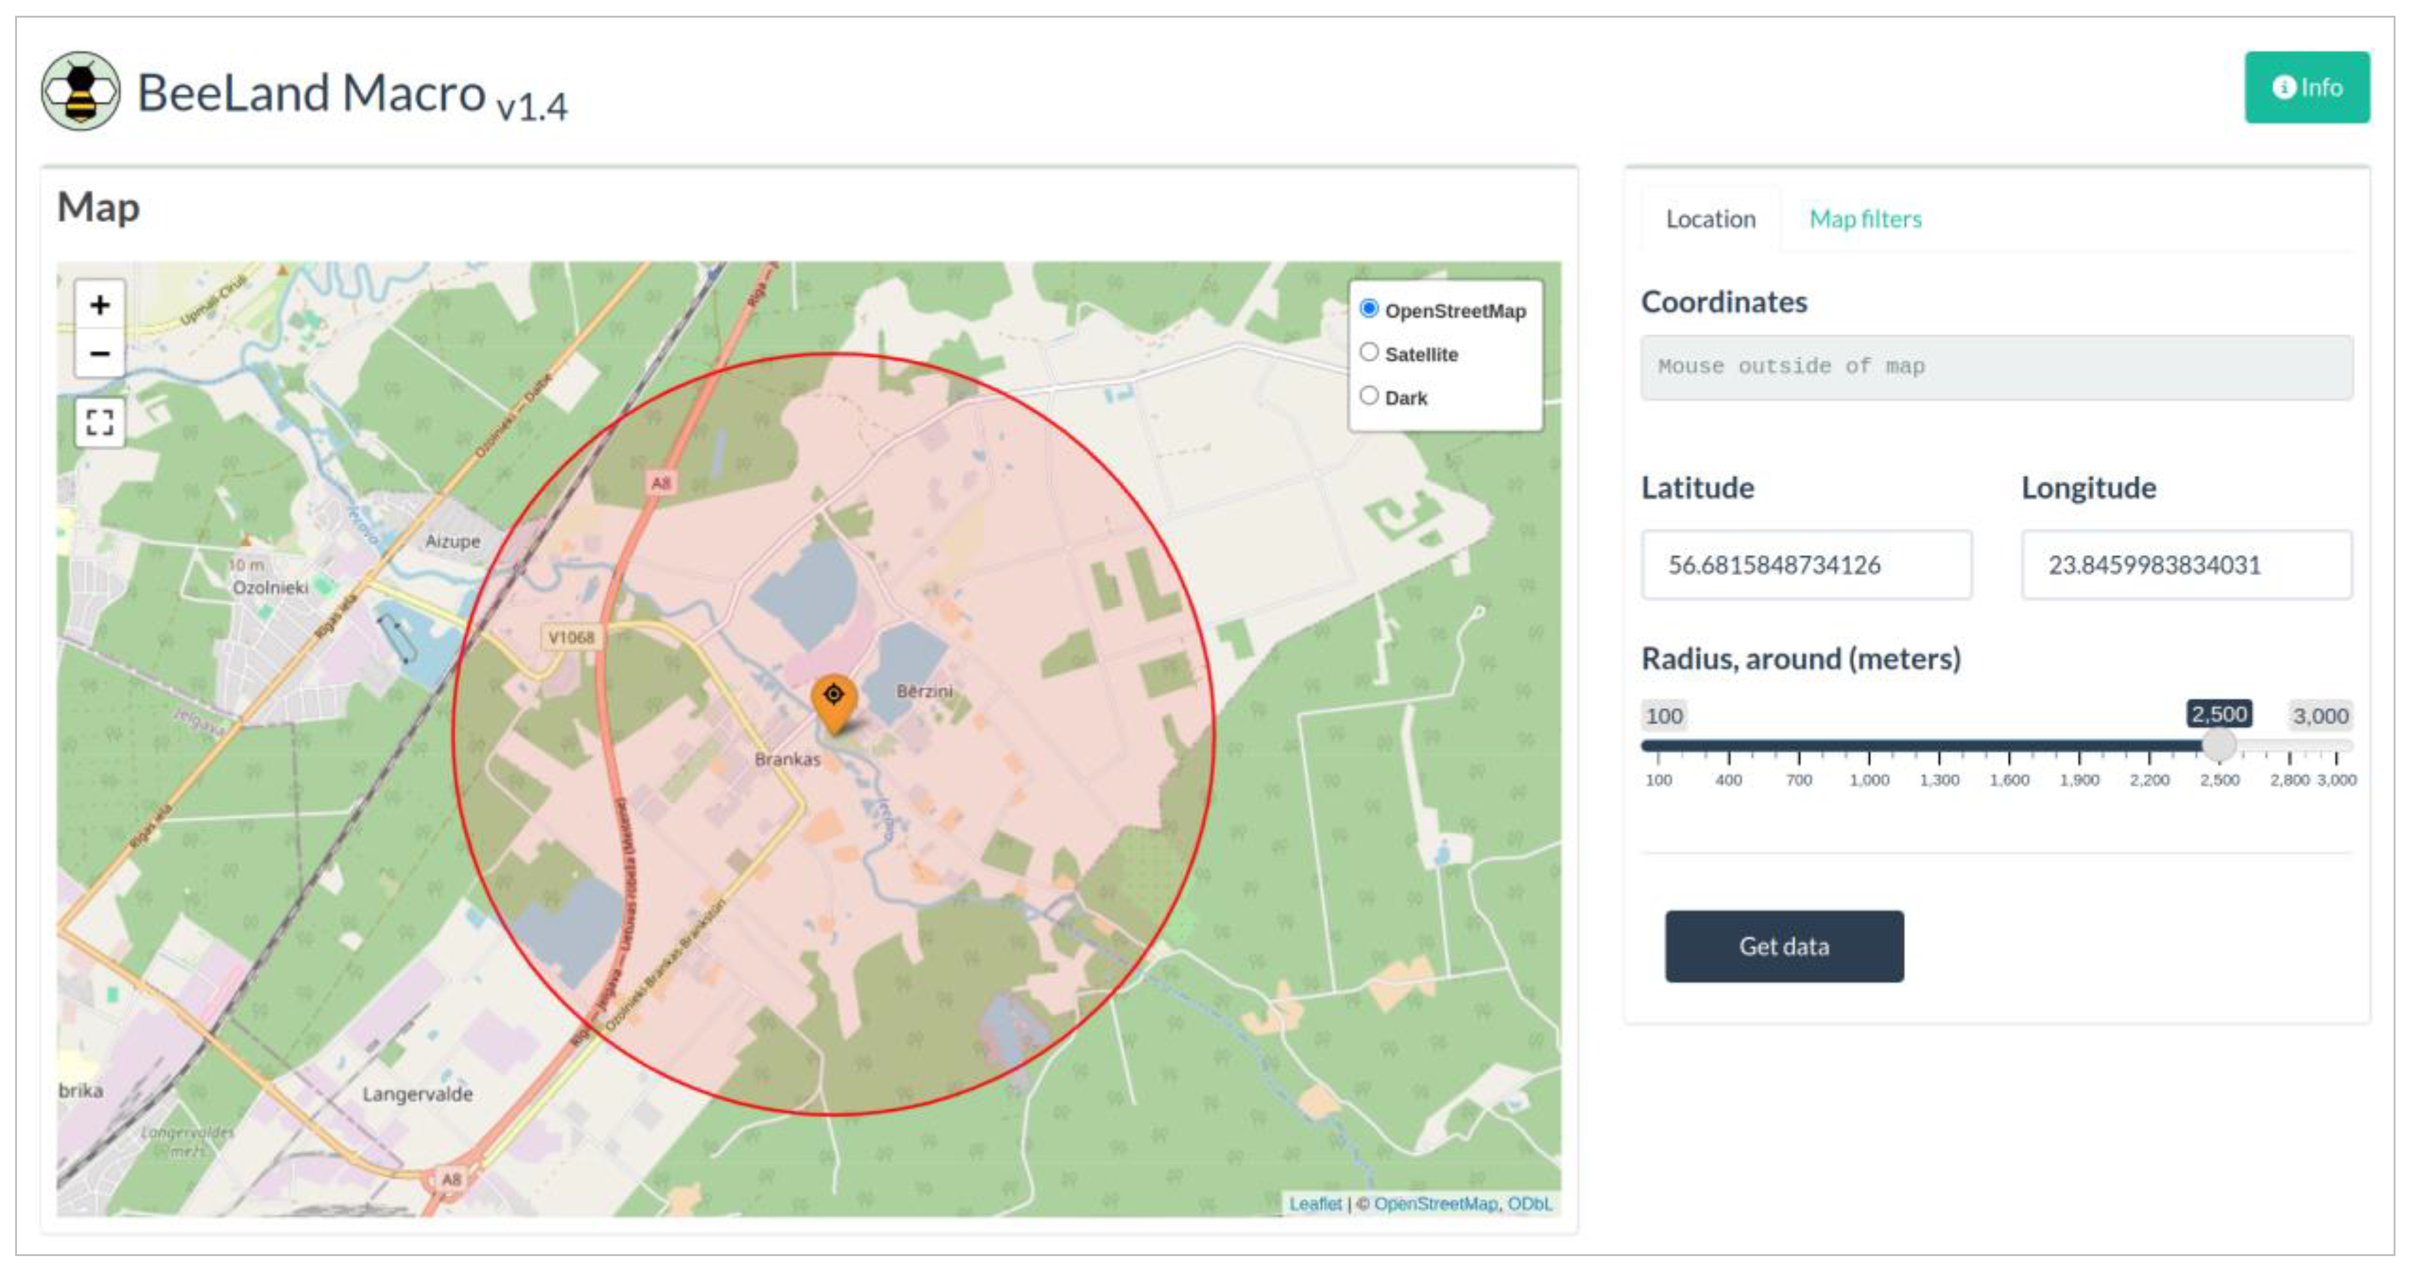Click the 'Ozolnieki' label on map
The image size is (2415, 1268).
tap(270, 588)
